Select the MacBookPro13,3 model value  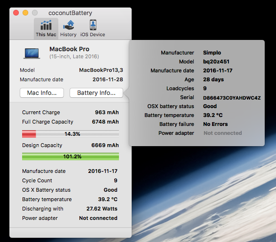(101, 70)
